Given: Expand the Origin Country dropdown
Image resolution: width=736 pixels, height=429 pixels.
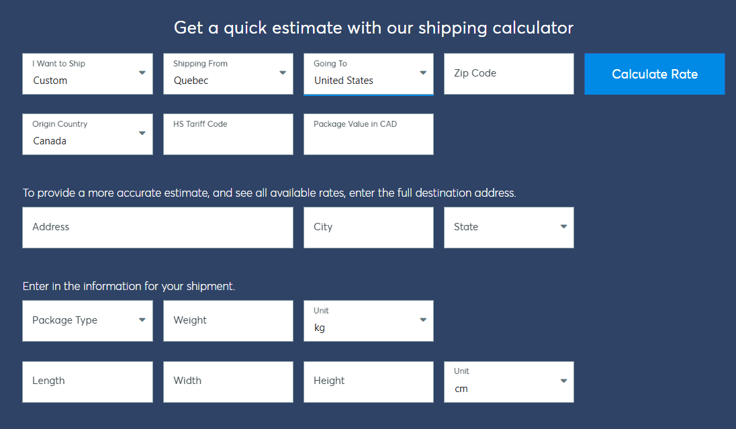Looking at the screenshot, I should 87,134.
